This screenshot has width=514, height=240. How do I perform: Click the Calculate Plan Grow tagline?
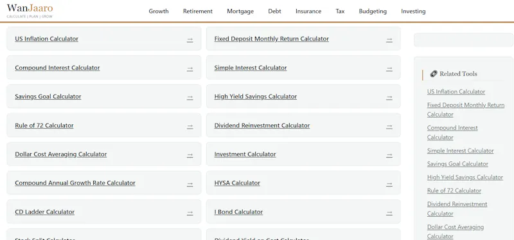click(x=30, y=17)
